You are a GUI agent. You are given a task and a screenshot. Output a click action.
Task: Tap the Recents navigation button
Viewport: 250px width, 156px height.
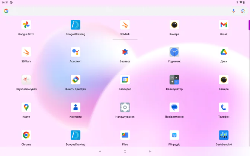pos(100,152)
